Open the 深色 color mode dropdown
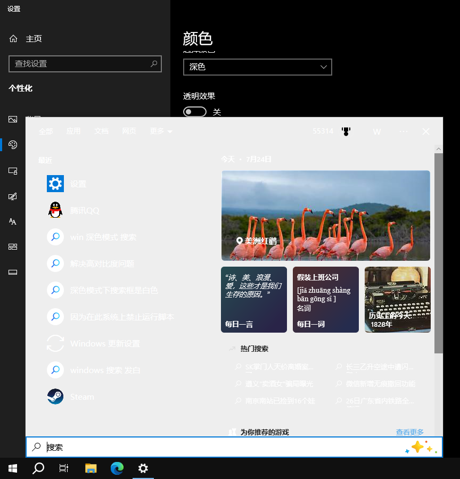Viewport: 460px width, 479px height. [258, 67]
